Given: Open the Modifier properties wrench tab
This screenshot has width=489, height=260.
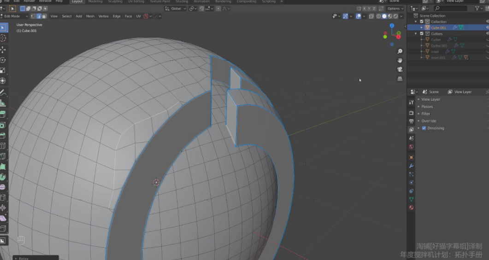Looking at the screenshot, I should (412, 166).
